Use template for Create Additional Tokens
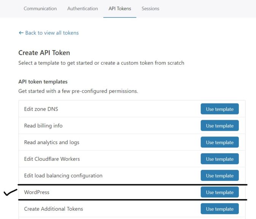 tap(219, 209)
